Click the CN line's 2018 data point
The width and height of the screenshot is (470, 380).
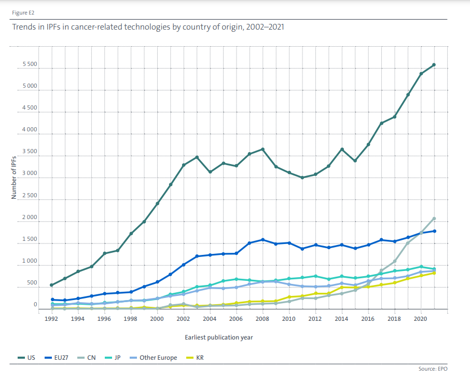[394, 261]
